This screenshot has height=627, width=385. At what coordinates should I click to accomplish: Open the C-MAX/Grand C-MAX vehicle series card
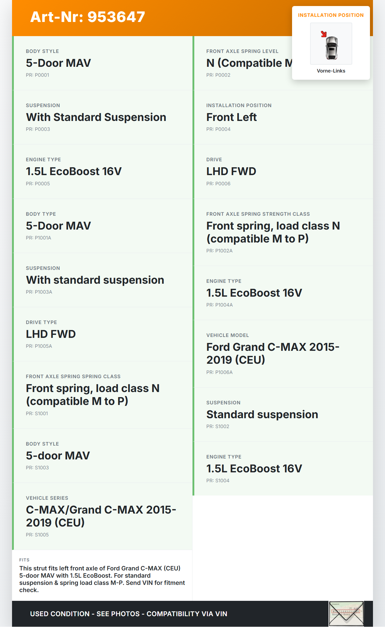pos(102,516)
